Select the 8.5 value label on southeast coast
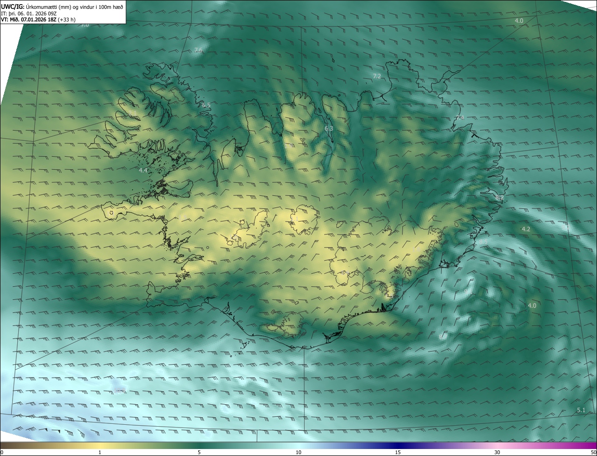This screenshot has width=597, height=456. (x=483, y=242)
